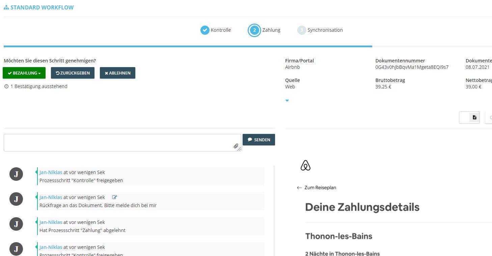Click the "1 Bestätigung ausstehend" status text
This screenshot has height=256, width=492.
[x=39, y=86]
